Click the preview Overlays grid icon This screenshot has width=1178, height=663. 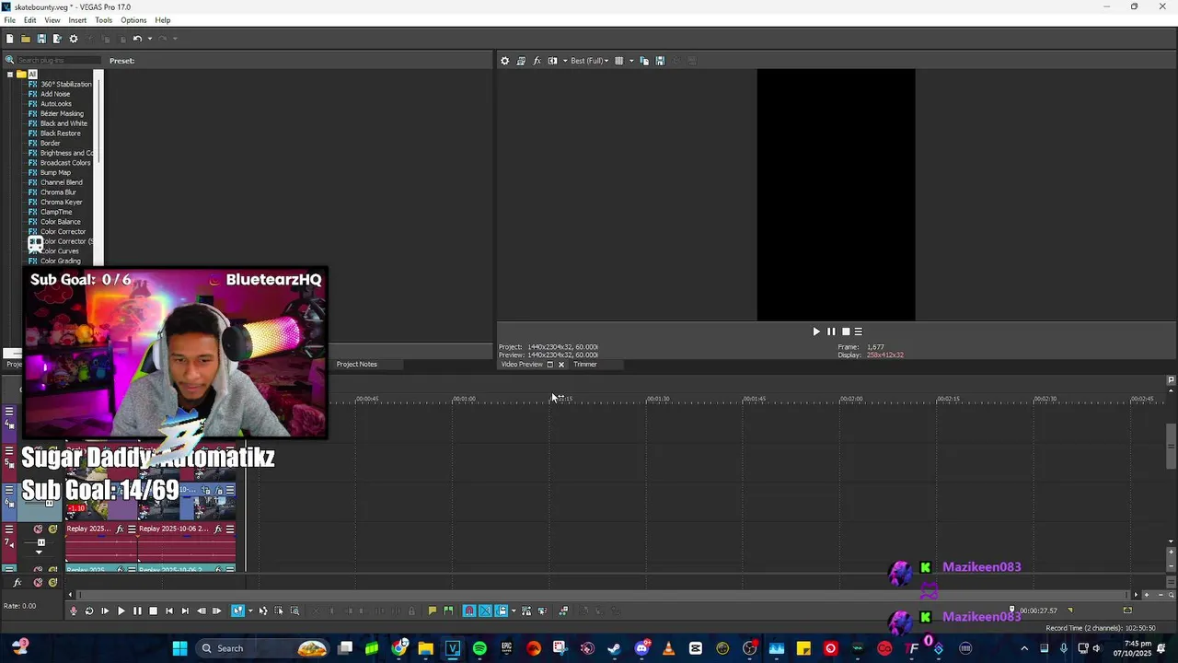point(618,61)
